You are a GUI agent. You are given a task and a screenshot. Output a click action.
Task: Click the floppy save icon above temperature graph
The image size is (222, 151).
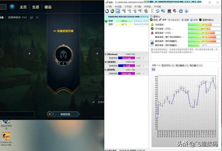(153, 69)
